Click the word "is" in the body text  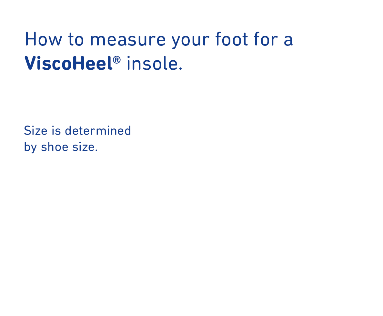(x=56, y=131)
